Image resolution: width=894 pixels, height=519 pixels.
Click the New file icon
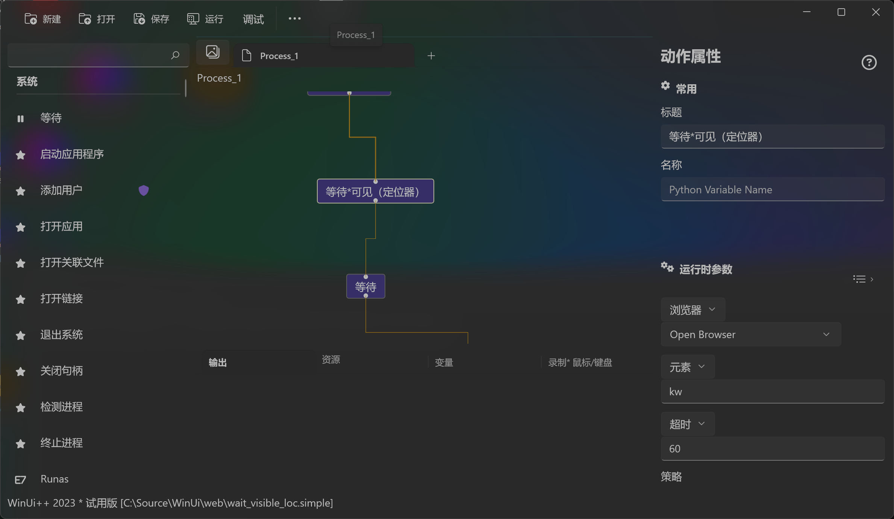click(31, 19)
